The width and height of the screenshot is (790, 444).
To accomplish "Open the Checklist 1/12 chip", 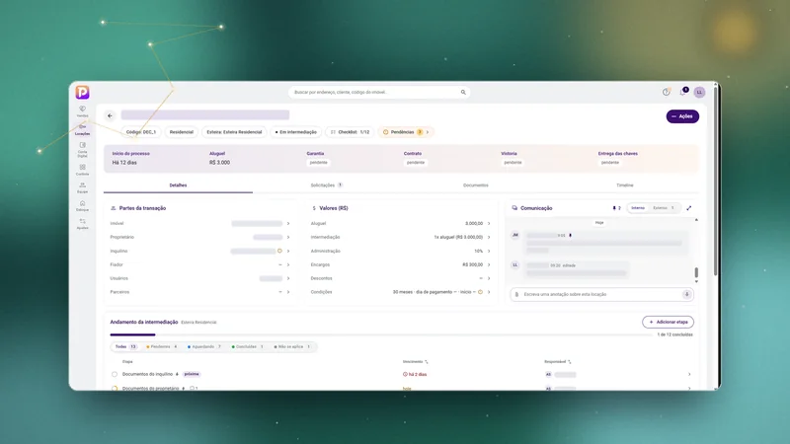I will 350,132.
